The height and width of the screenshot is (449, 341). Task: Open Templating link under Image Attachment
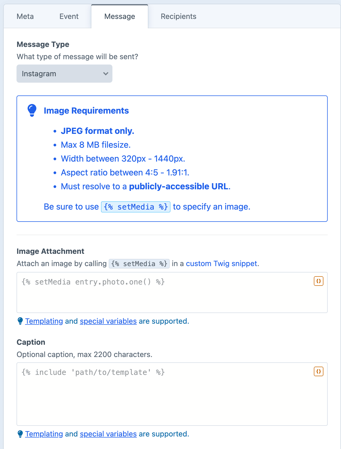click(x=44, y=321)
